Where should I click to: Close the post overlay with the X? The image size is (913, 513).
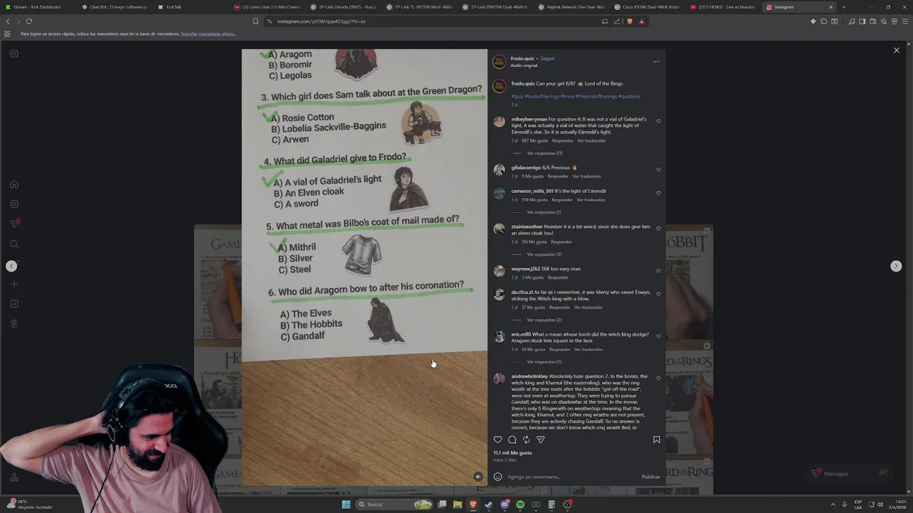[897, 50]
